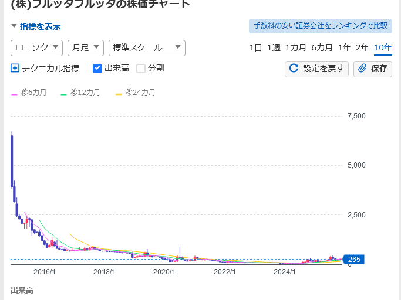Open the 月足 interval dropdown
The width and height of the screenshot is (401, 300).
pyautogui.click(x=86, y=48)
